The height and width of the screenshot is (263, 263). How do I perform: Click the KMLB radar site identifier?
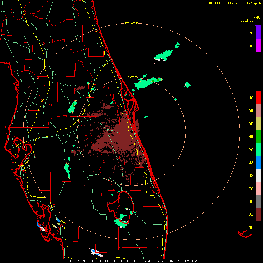tap(150, 261)
